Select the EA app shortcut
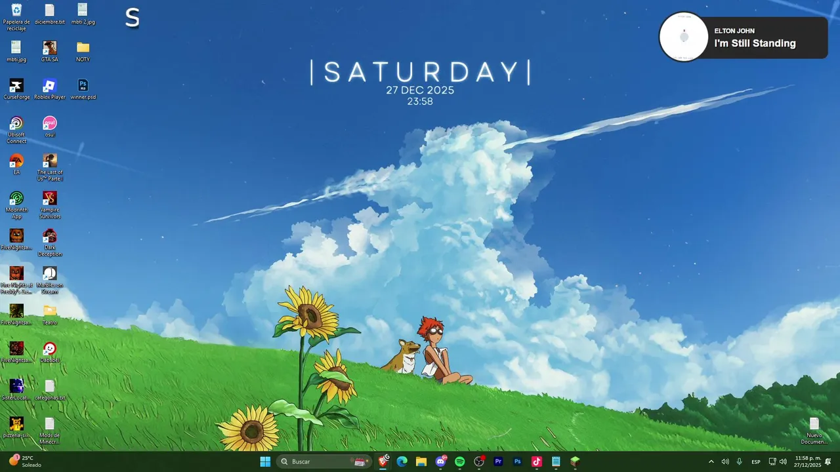This screenshot has height=472, width=840. [x=16, y=165]
